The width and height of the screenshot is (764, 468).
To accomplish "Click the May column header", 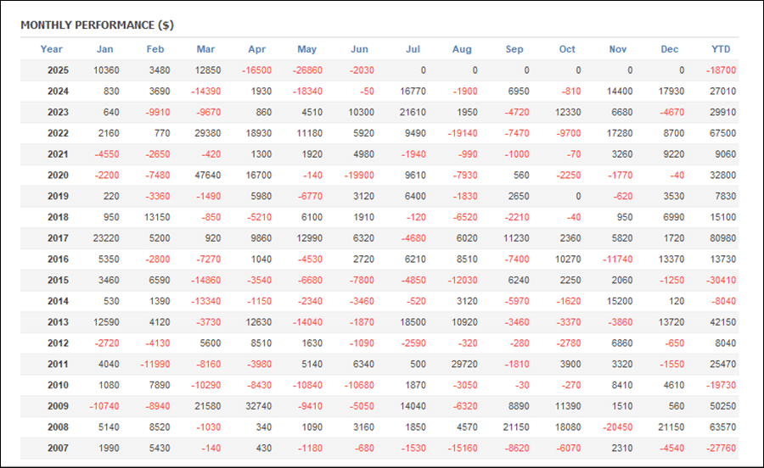I will [x=307, y=49].
